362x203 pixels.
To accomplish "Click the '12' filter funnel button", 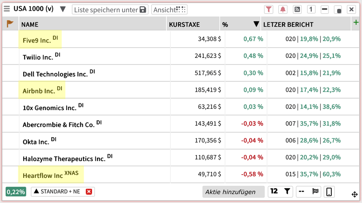I will pos(280,191).
